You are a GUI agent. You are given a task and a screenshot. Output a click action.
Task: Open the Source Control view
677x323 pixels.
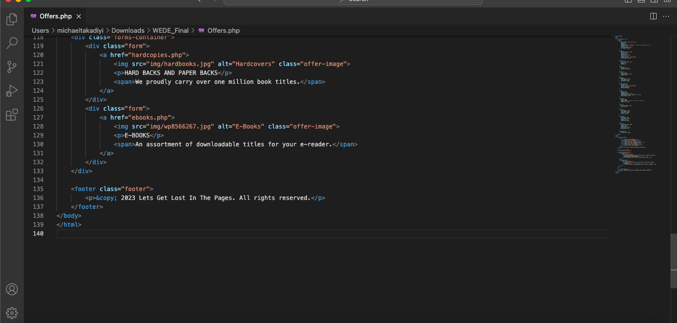click(x=12, y=67)
